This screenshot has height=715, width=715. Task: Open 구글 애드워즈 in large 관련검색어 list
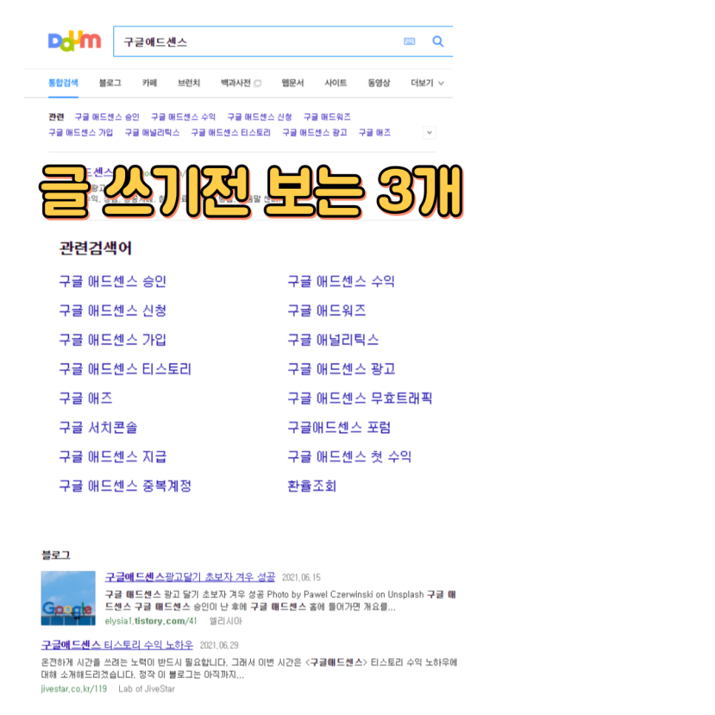tap(326, 311)
